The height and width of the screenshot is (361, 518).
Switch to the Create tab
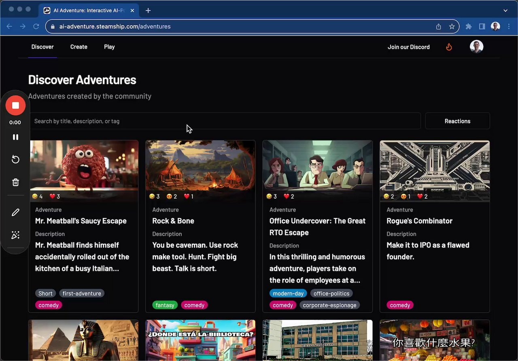click(79, 46)
